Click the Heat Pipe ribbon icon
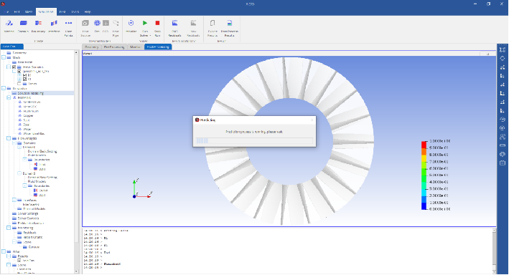Image resolution: width=509 pixels, height=275 pixels. pos(116,23)
